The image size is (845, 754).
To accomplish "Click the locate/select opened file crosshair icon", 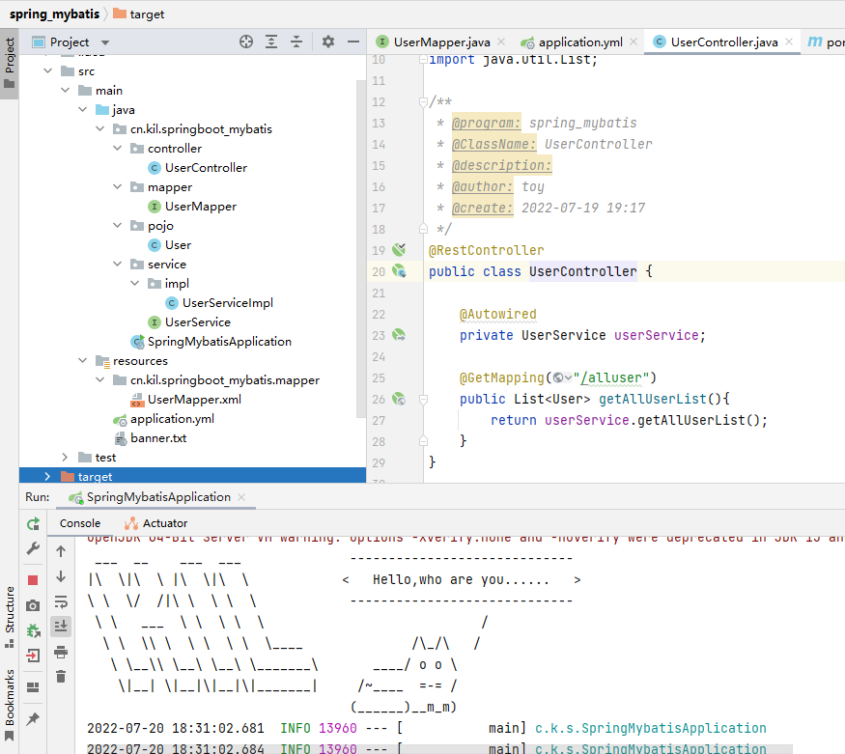I will click(246, 42).
